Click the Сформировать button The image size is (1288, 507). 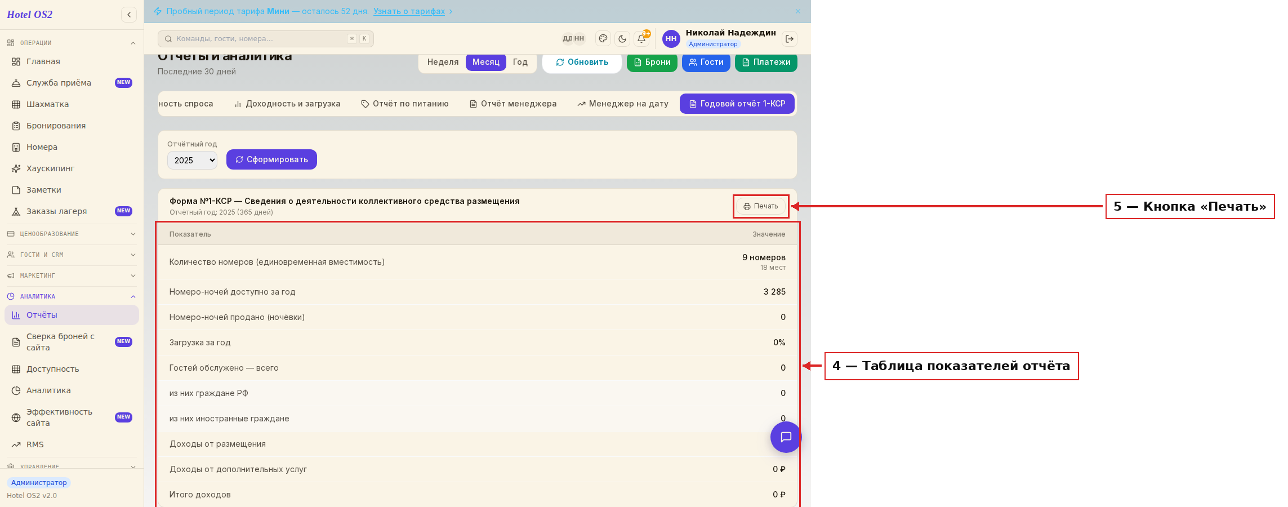coord(271,159)
